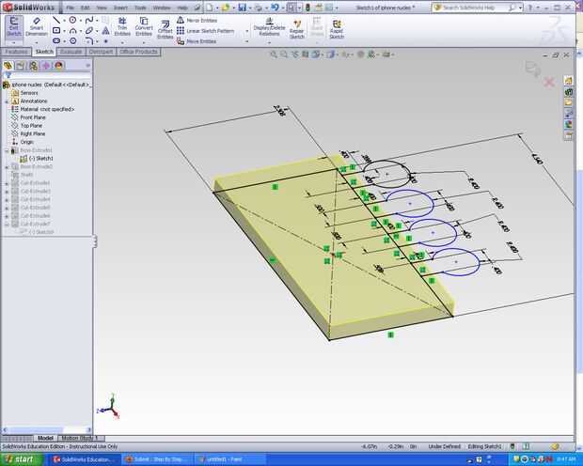Image resolution: width=583 pixels, height=466 pixels.
Task: Open dropdown arrow beside Linear Sketch Pattern
Action: (247, 31)
